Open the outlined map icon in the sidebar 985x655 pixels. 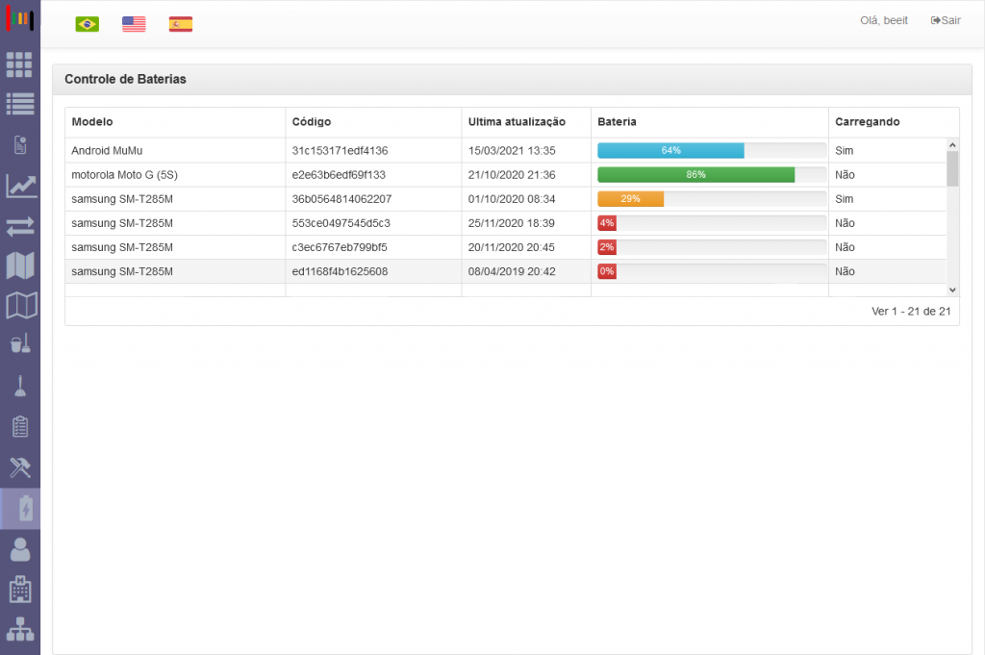(21, 306)
